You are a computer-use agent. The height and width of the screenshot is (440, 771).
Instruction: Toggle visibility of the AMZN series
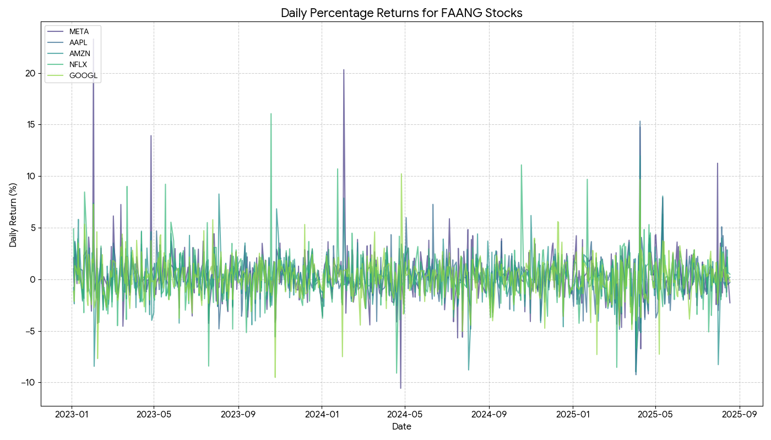tap(80, 54)
